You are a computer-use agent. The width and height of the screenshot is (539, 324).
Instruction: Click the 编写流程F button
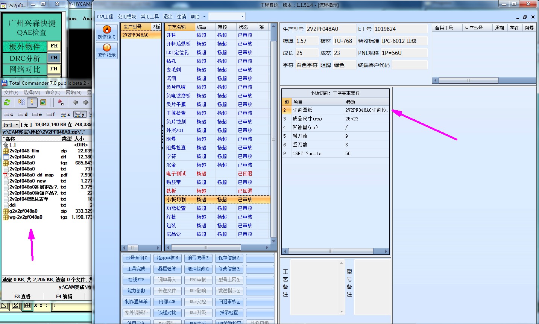click(x=198, y=258)
